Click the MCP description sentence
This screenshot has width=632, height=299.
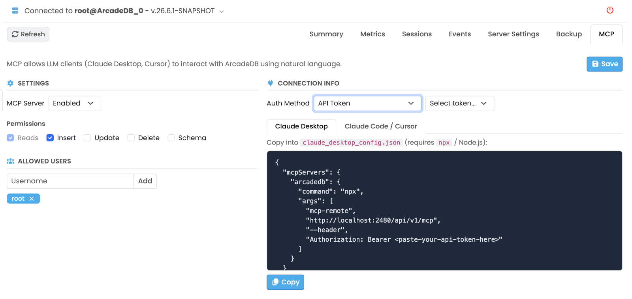174,64
